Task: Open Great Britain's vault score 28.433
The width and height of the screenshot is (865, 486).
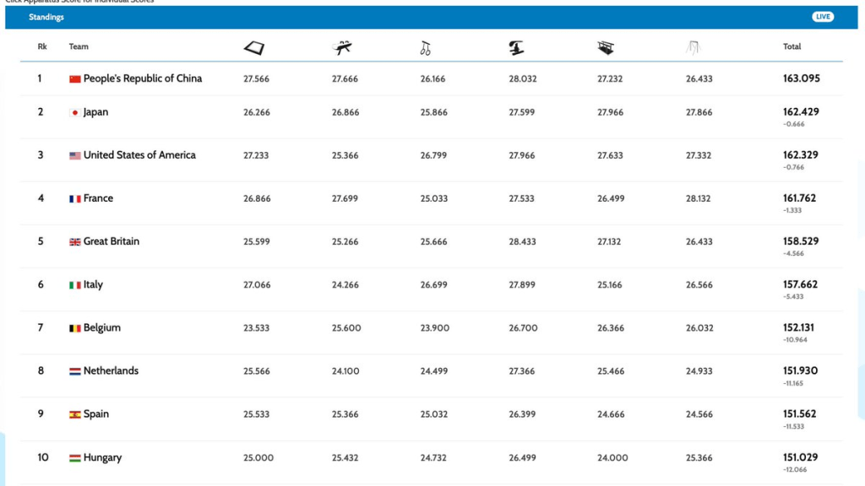Action: 521,241
